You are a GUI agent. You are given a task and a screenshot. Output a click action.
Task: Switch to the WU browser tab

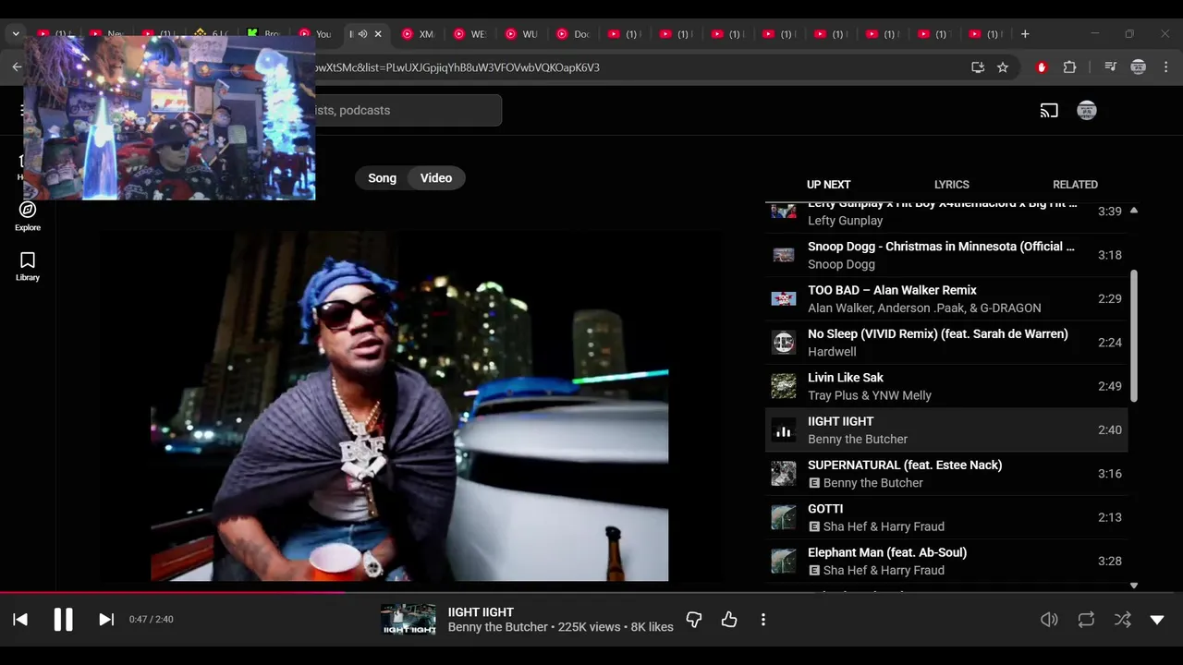point(521,34)
